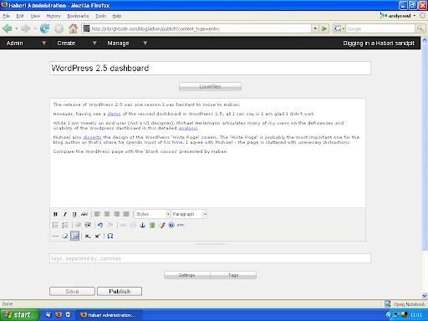
Task: Clean up code with broom icon
Action: coord(162,225)
